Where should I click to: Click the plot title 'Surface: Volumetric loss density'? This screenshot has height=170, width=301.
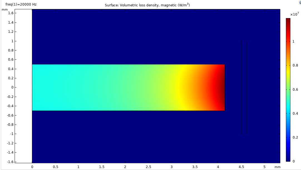pos(147,5)
